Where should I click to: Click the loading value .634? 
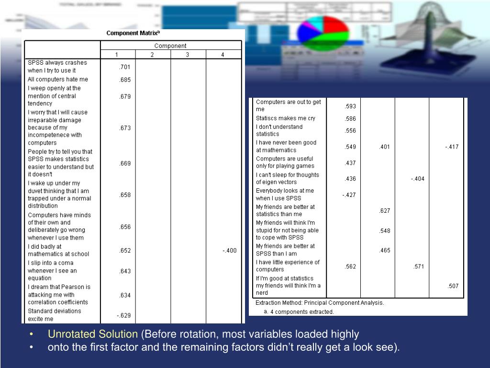125,295
